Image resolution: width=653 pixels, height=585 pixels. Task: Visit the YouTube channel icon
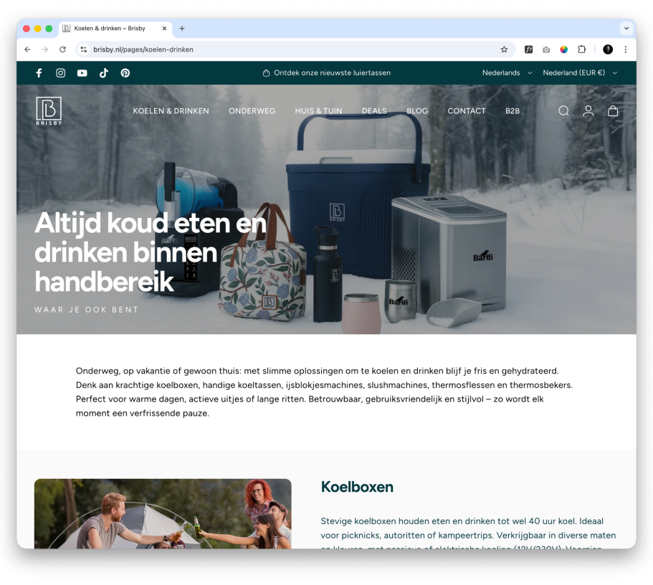pyautogui.click(x=82, y=73)
